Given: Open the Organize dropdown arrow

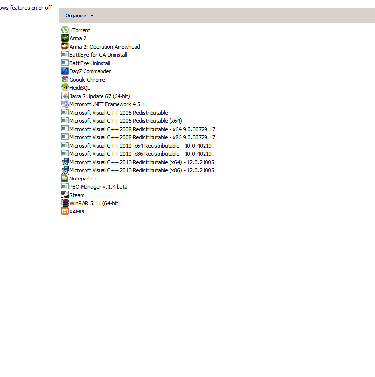Looking at the screenshot, I should click(92, 16).
